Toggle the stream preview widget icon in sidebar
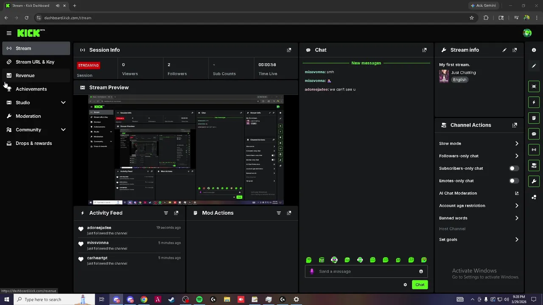 pyautogui.click(x=534, y=86)
